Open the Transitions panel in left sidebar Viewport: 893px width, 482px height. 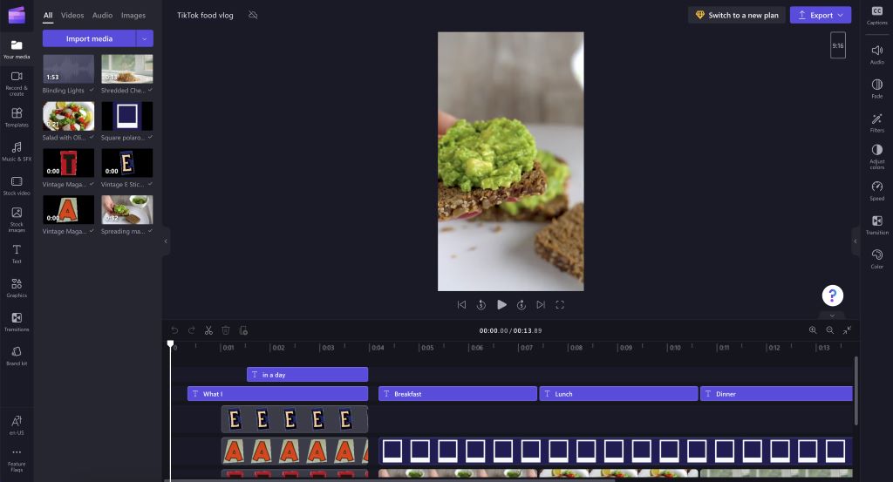(x=17, y=322)
